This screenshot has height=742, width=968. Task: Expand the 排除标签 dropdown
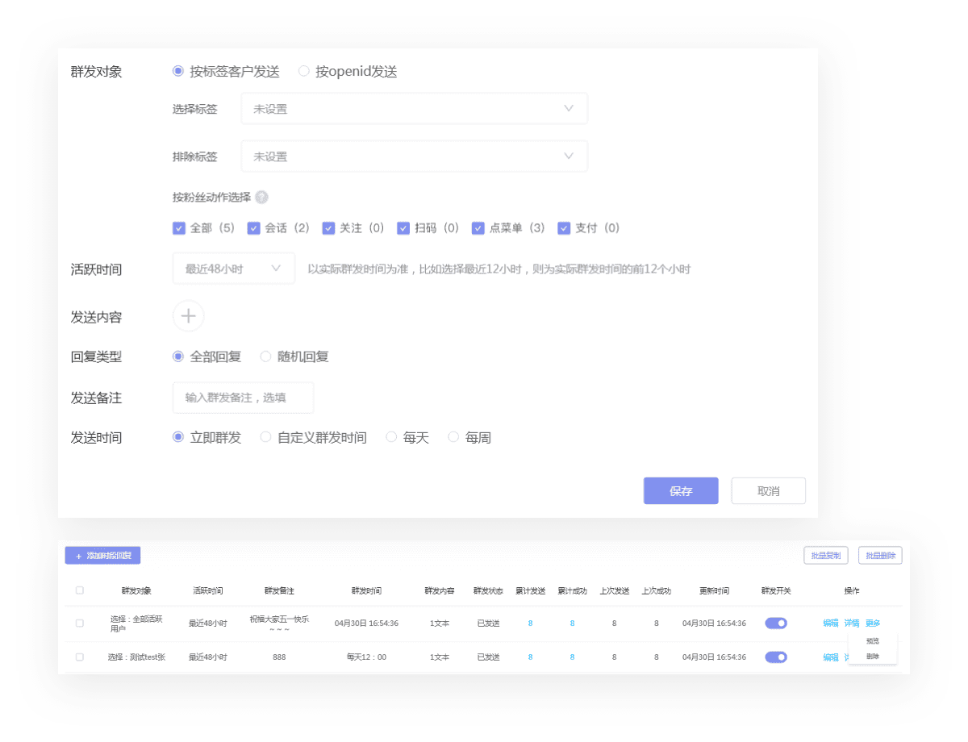414,156
